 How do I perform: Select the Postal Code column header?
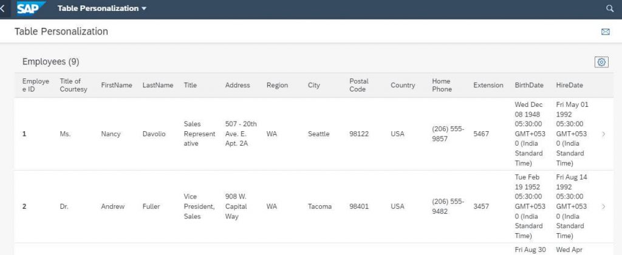(x=359, y=85)
